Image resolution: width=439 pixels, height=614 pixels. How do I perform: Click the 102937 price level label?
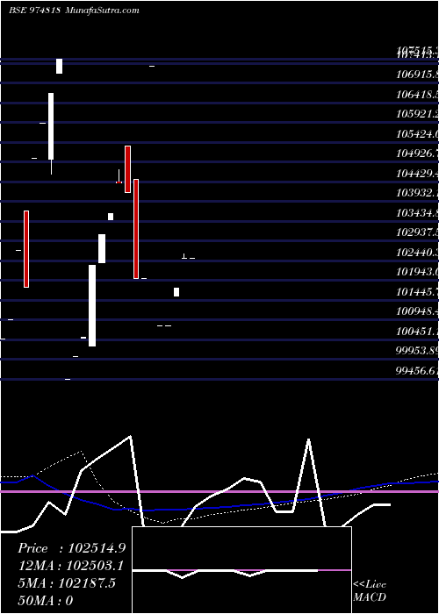point(417,232)
